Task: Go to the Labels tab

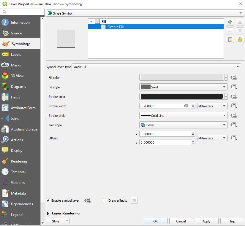Action: coord(20,55)
